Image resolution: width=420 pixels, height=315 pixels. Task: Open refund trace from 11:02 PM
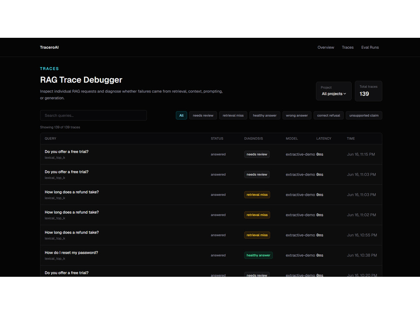(211, 215)
